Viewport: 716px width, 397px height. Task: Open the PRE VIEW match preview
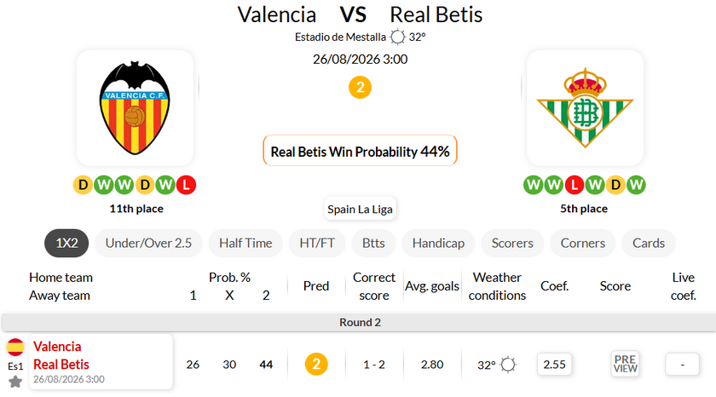click(625, 364)
